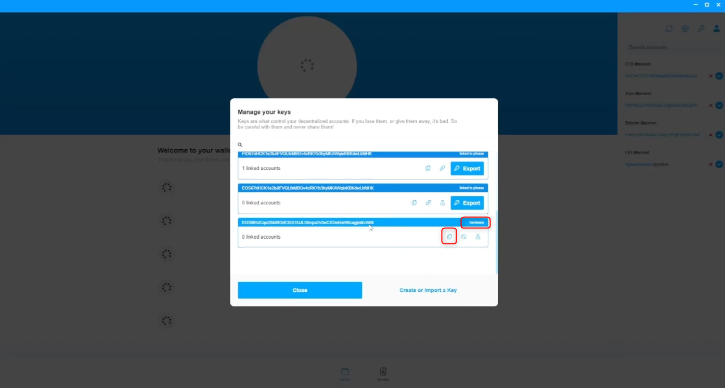Focus the key search field in dialog

click(363, 145)
